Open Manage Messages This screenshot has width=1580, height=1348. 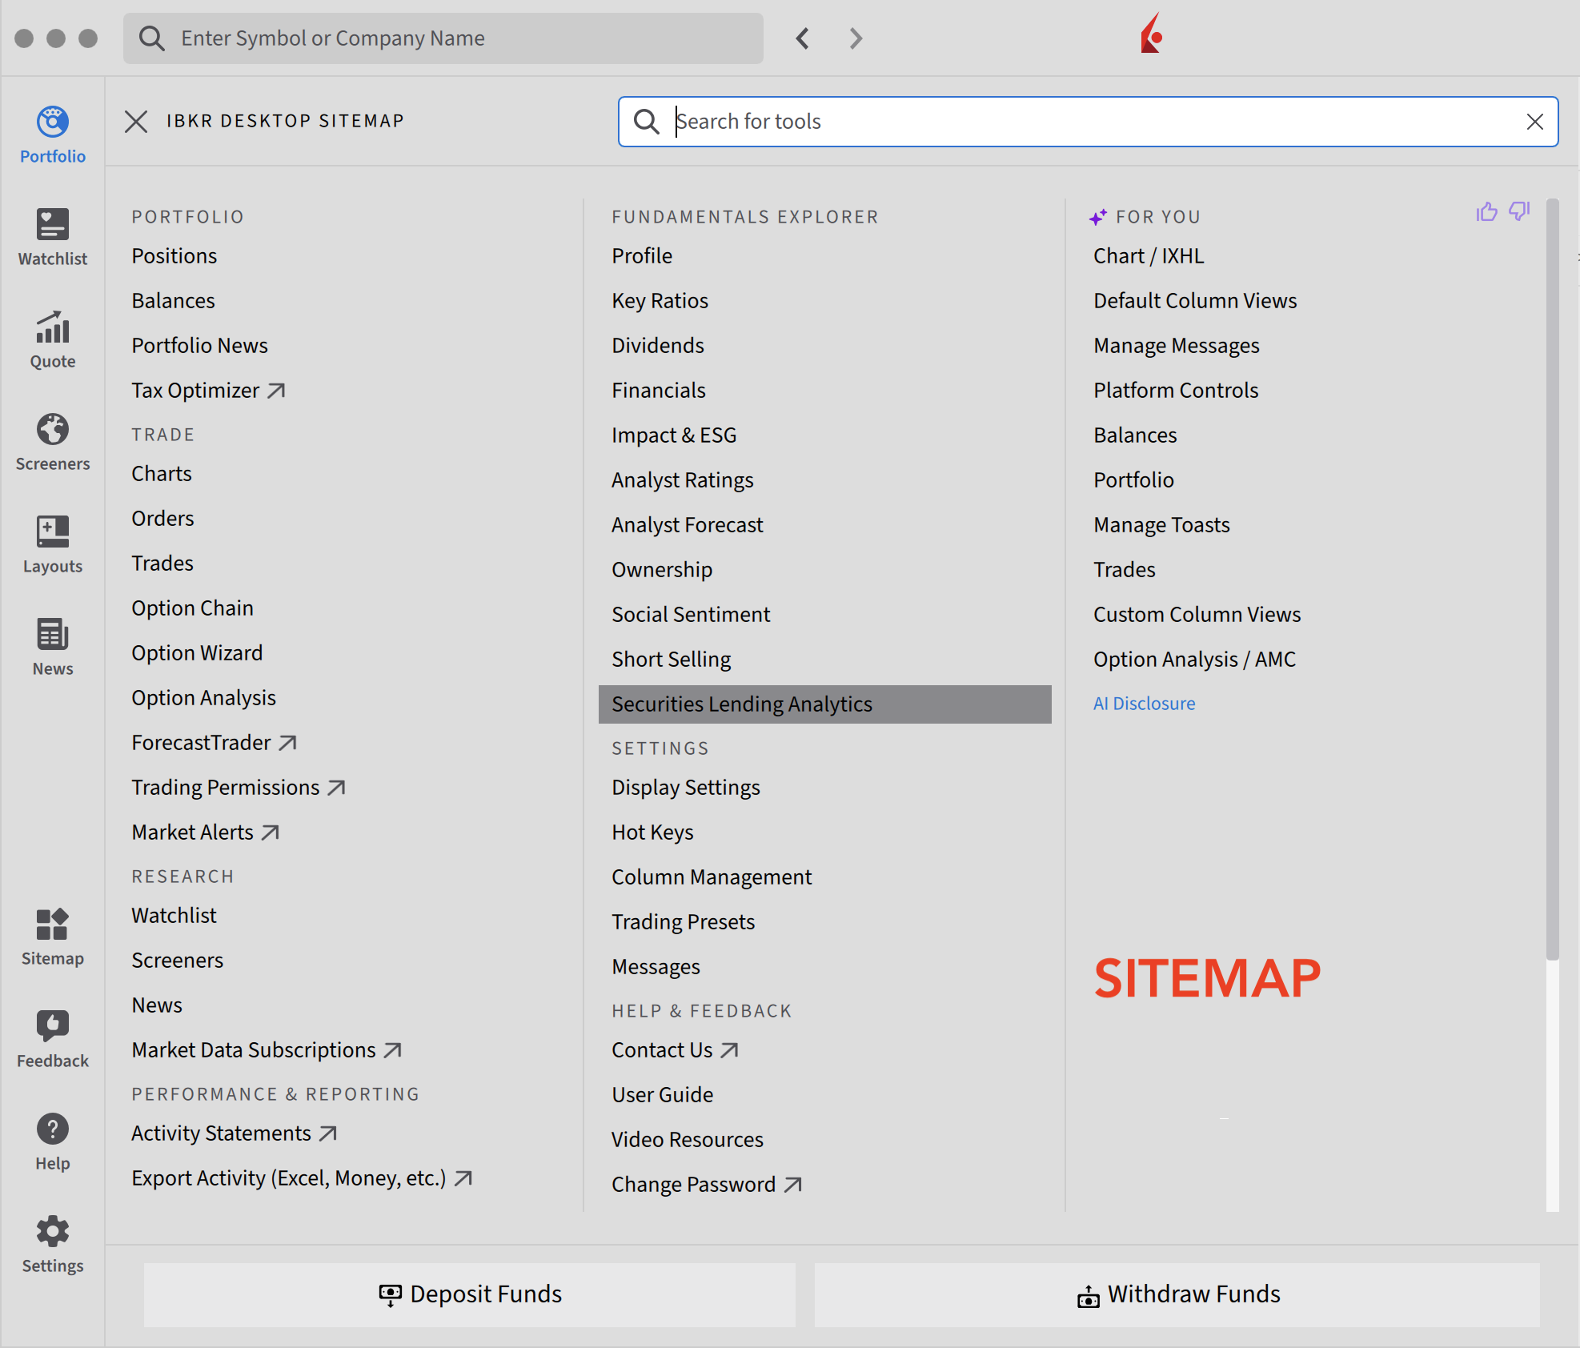(1177, 346)
